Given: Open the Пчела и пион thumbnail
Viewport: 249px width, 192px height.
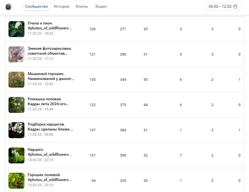Looking at the screenshot, I should pos(16,29).
